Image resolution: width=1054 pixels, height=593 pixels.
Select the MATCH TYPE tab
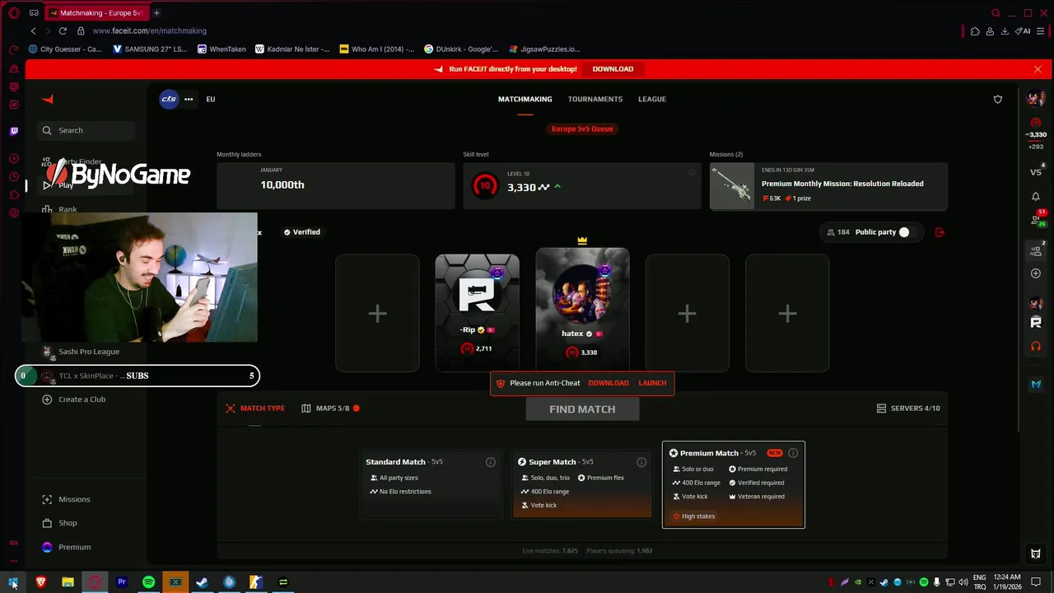pyautogui.click(x=255, y=409)
